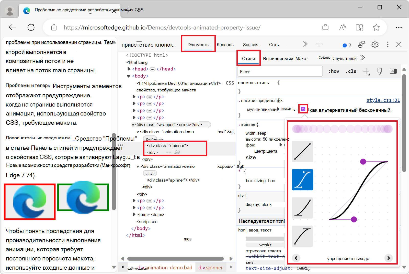Collapse the body element node
The image size is (409, 274).
(x=129, y=76)
